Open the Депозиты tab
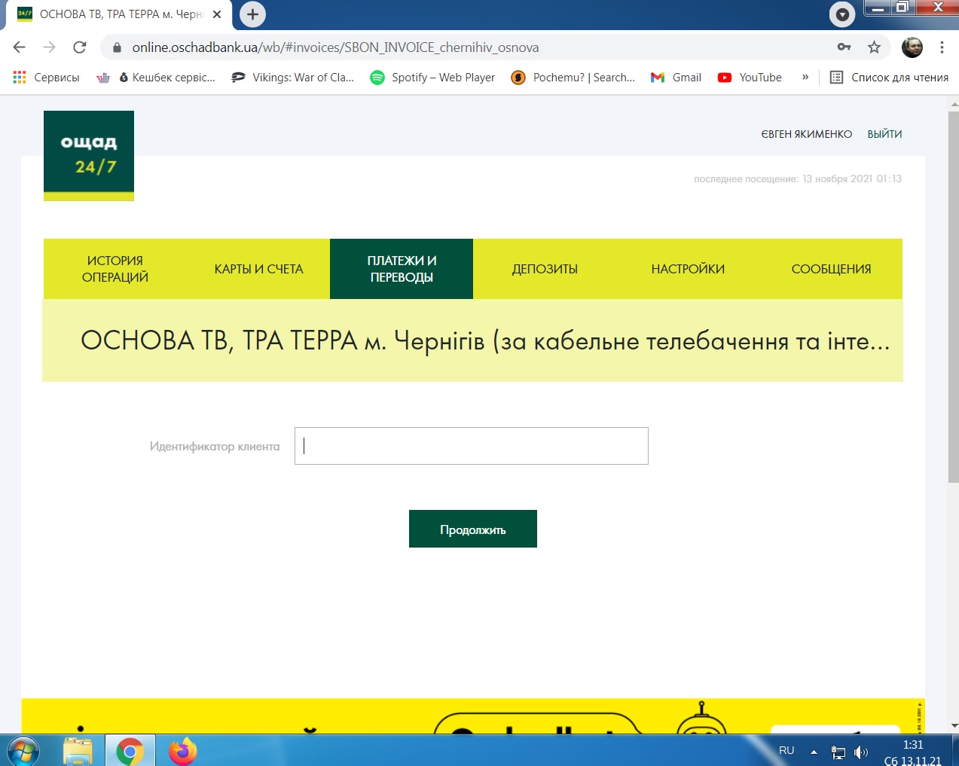This screenshot has width=959, height=766. coord(545,269)
